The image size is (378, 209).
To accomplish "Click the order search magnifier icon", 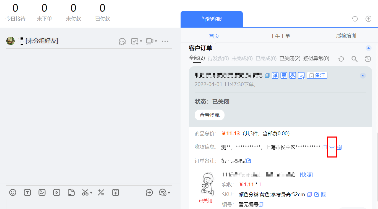I will pos(354,59).
